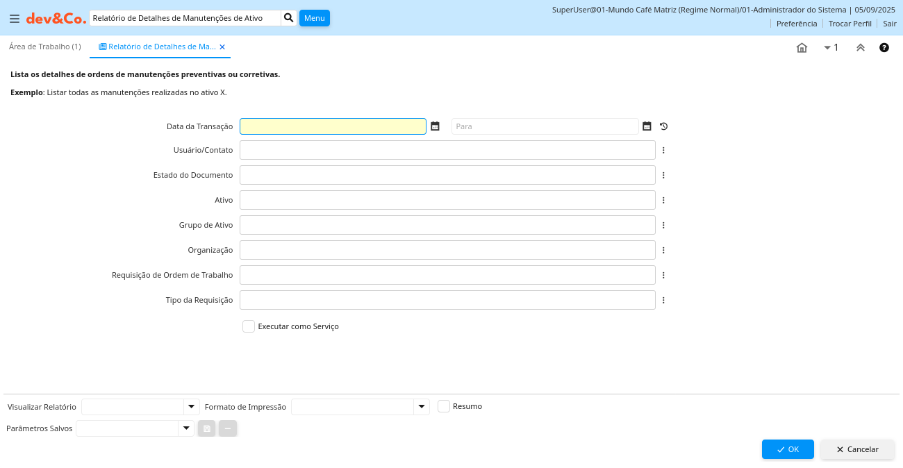903x468 pixels.
Task: Expand the Visualizar Relatório dropdown
Action: (x=191, y=407)
